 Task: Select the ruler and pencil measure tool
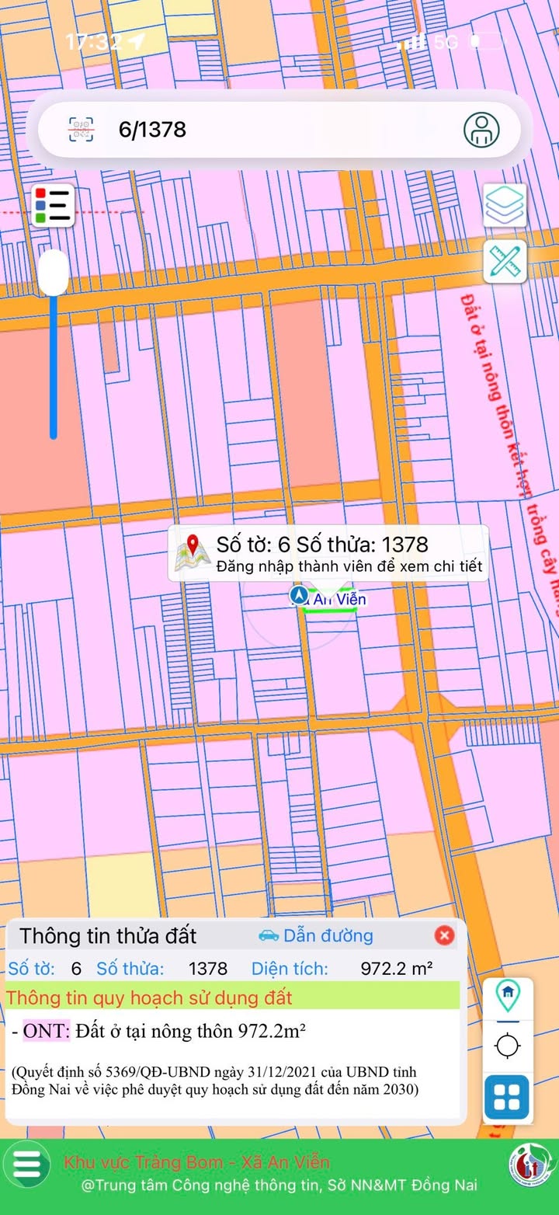[505, 262]
